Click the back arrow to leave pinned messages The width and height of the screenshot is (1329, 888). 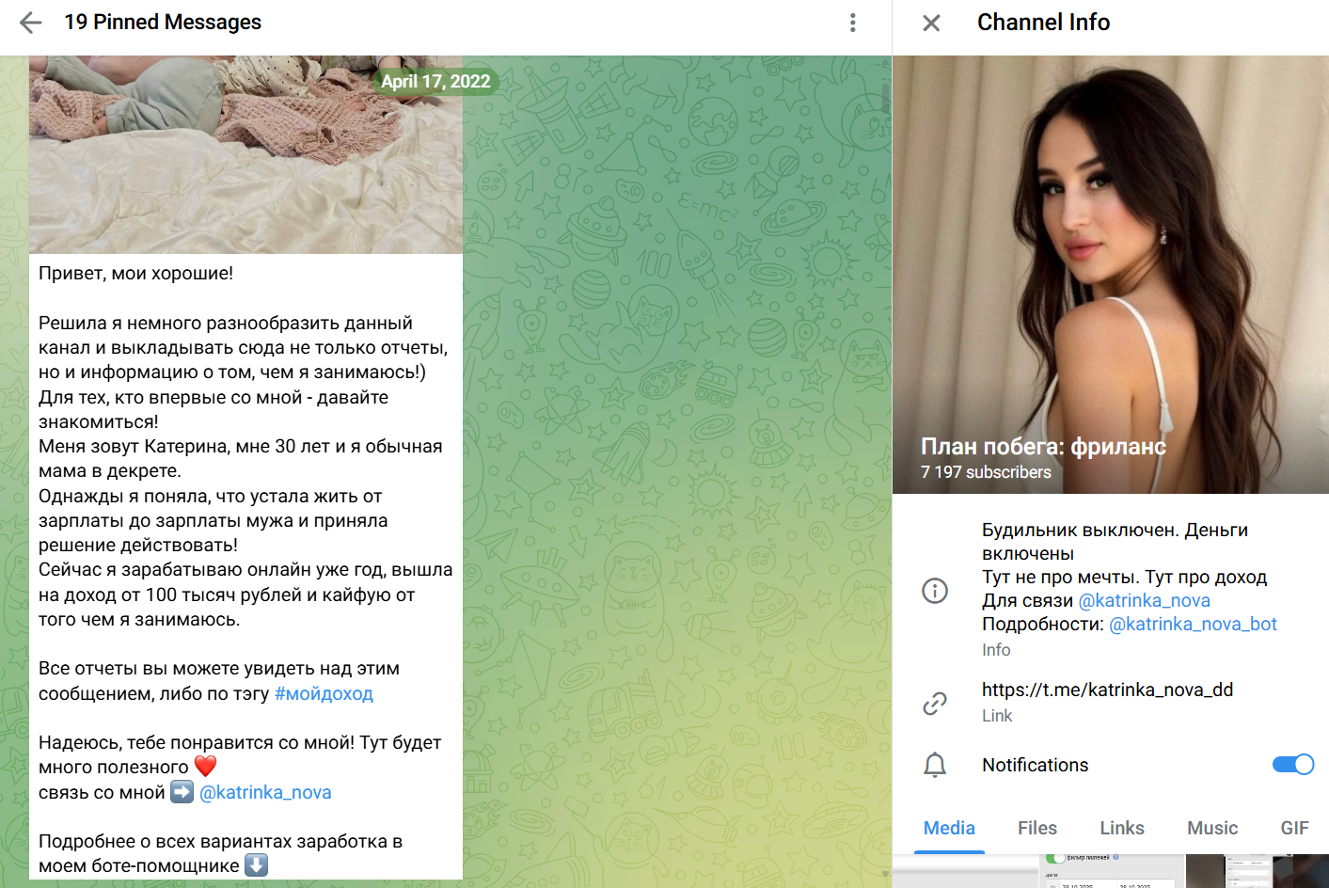30,22
